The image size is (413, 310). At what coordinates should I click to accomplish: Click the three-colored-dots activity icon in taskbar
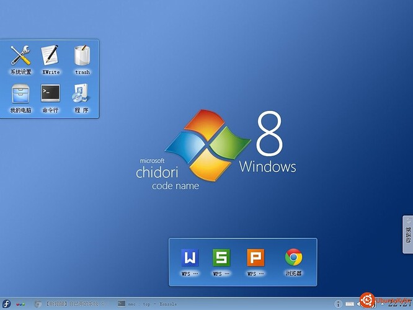tap(20, 304)
